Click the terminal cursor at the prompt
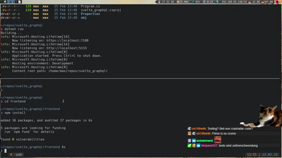This screenshot has height=158, width=282. point(6,151)
